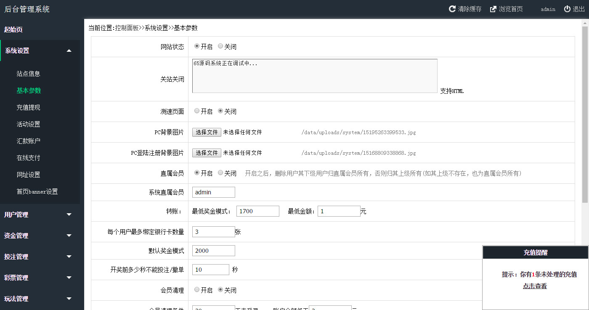Click 点击查看 in the recharge reminder
589x310 pixels.
[x=535, y=286]
